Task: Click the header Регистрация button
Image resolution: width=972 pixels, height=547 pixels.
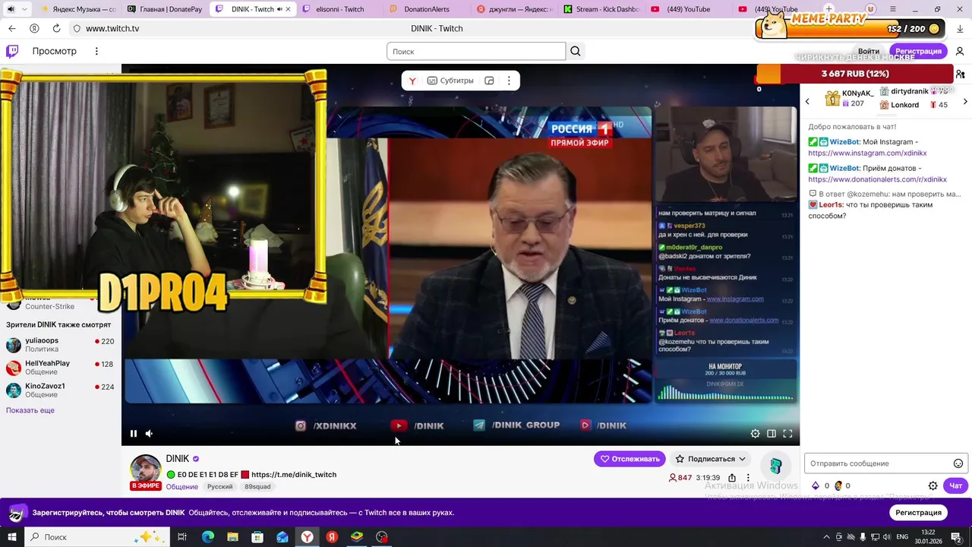Action: click(918, 51)
